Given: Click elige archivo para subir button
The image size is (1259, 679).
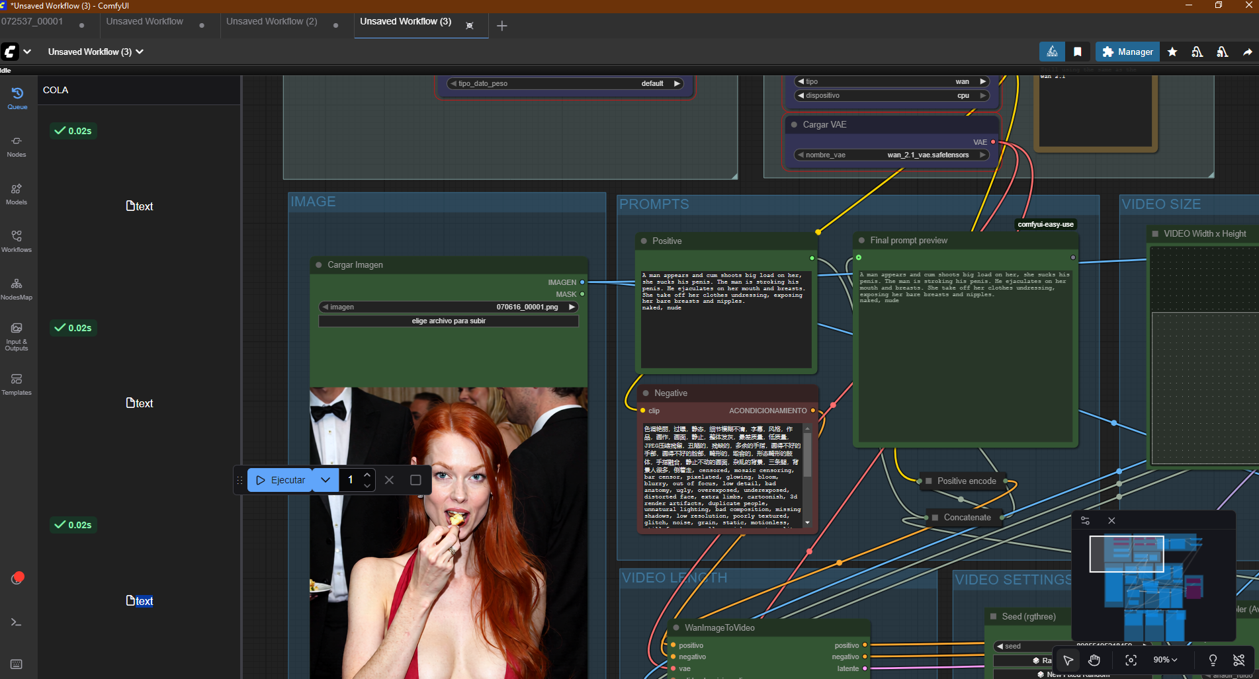Looking at the screenshot, I should (449, 321).
